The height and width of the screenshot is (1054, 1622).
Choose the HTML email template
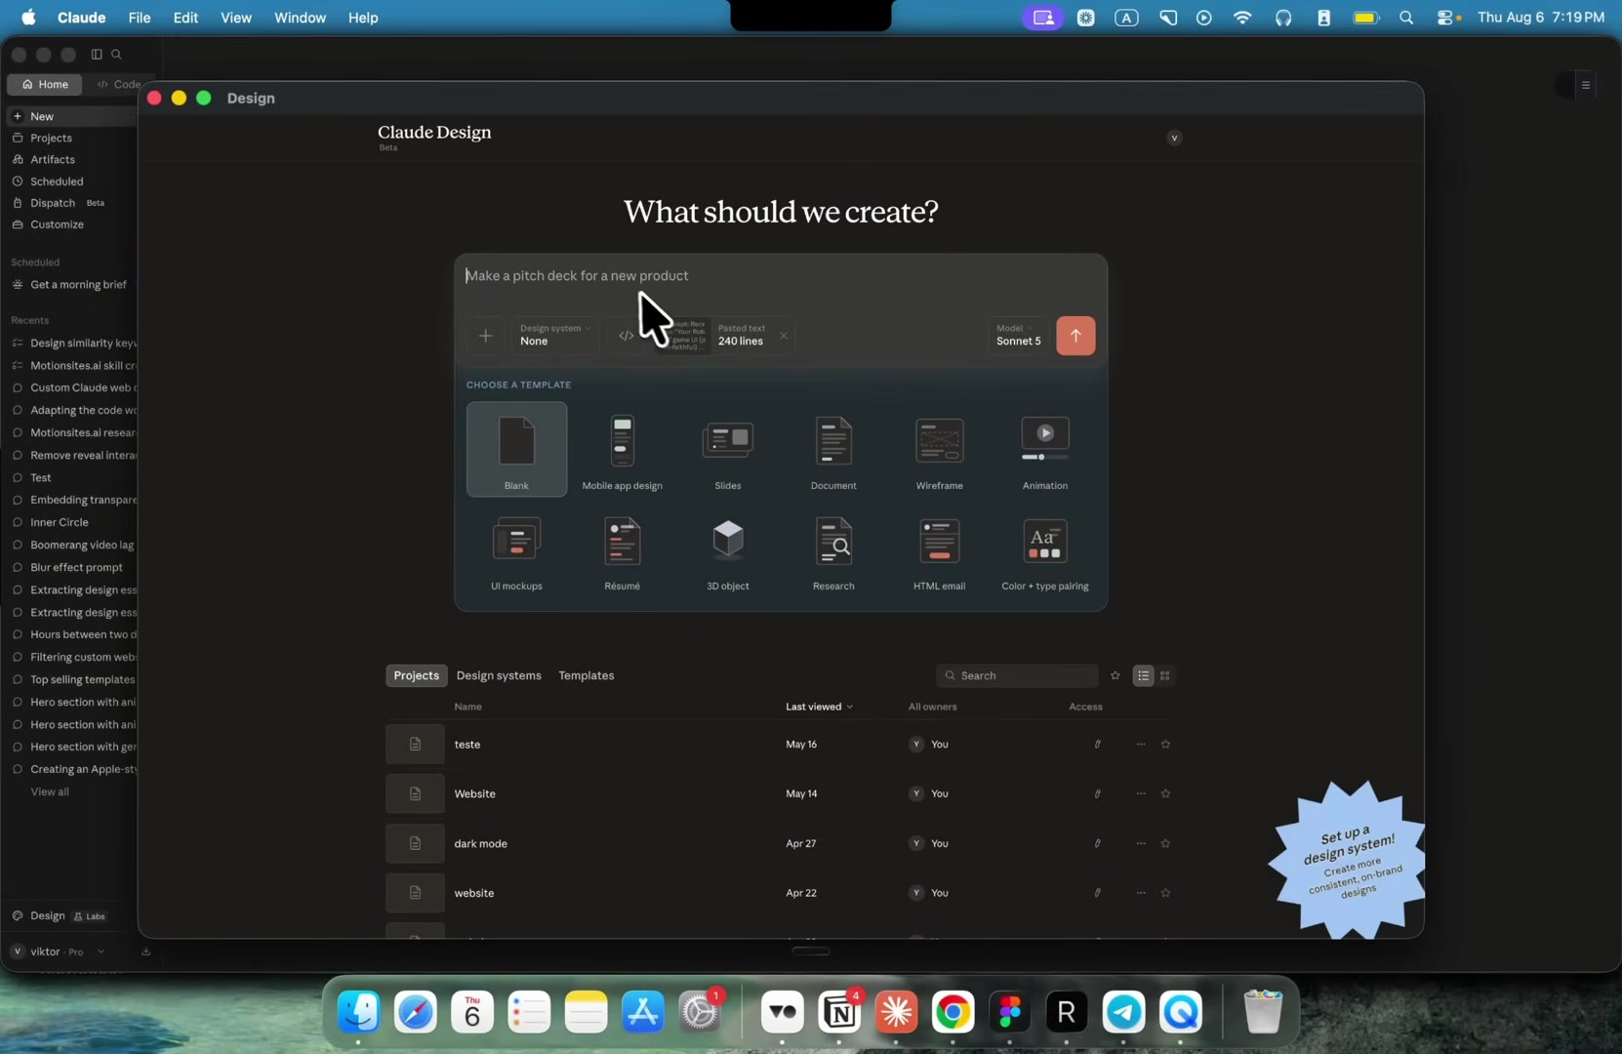(939, 552)
